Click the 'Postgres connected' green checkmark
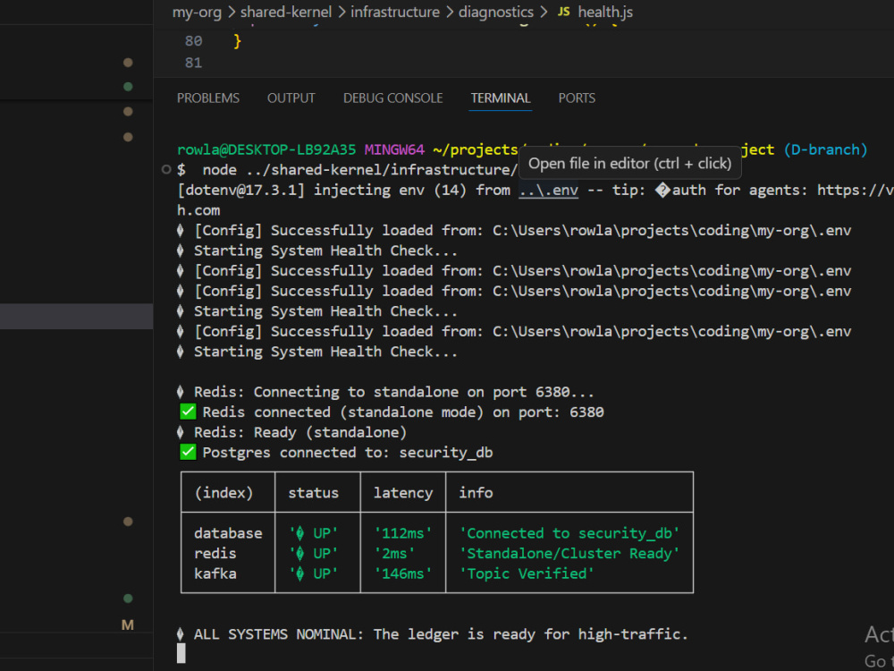This screenshot has width=894, height=671. coord(188,452)
